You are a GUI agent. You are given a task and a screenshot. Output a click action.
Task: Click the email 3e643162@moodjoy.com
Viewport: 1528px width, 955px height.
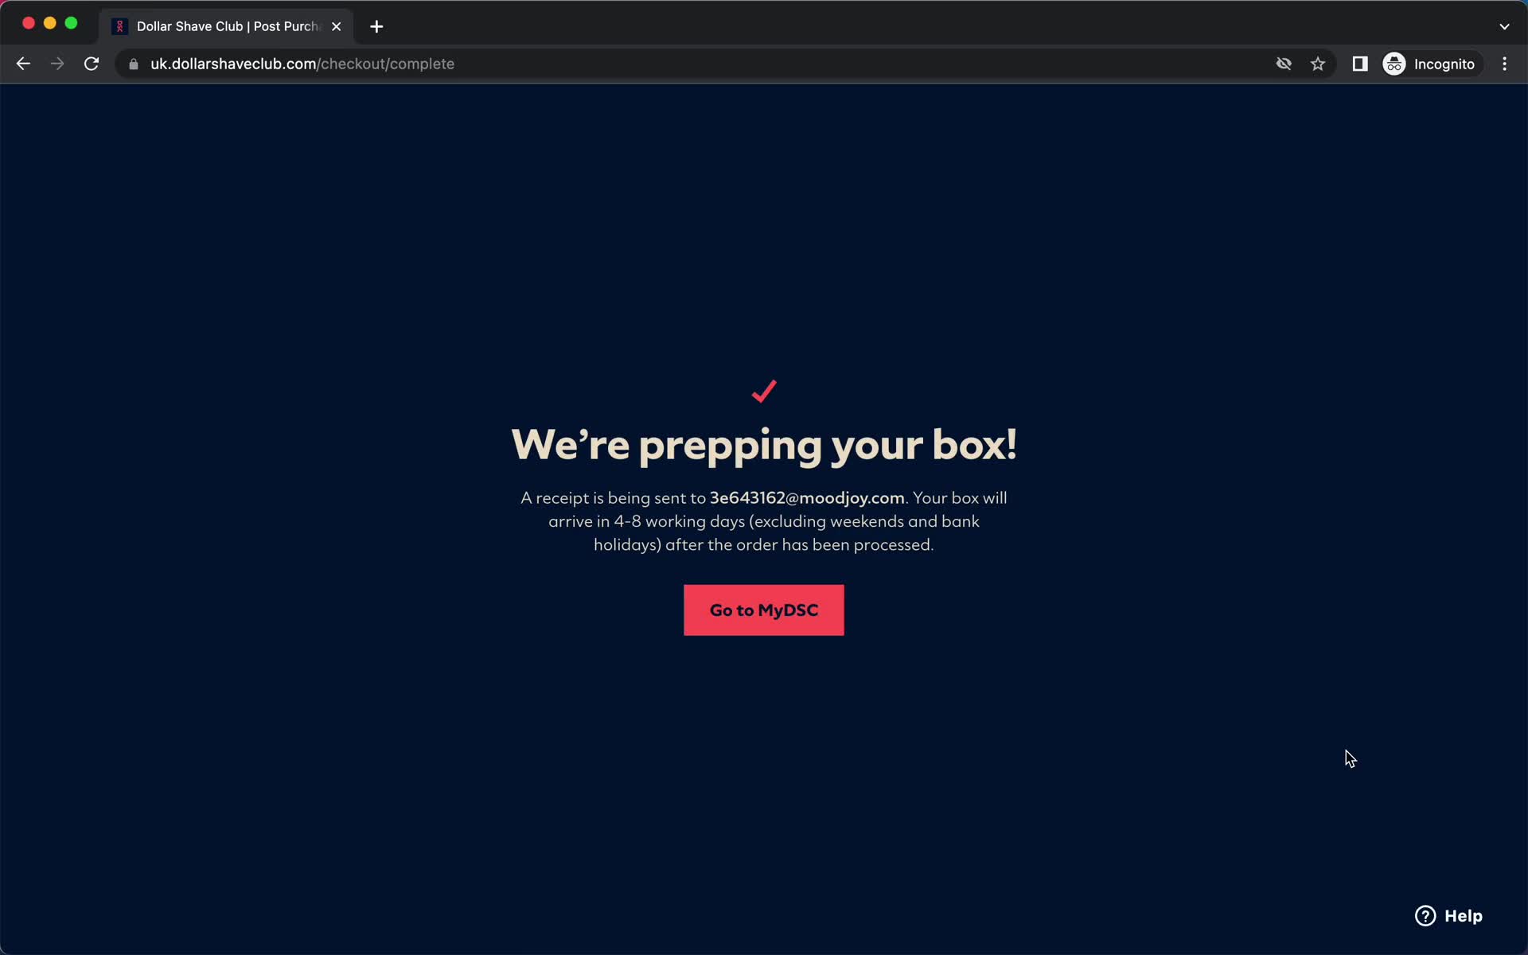click(807, 498)
